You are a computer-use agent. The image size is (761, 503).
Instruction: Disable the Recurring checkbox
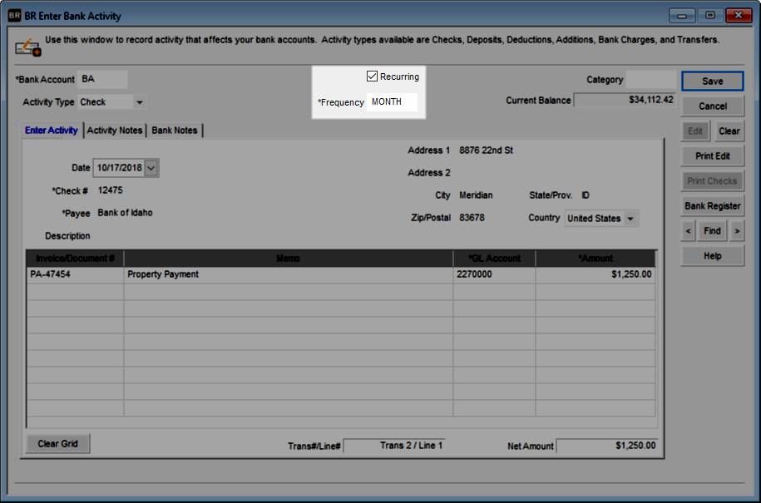[371, 76]
